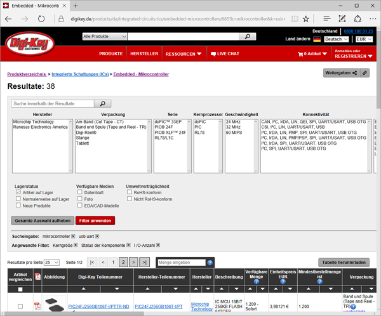Go to the last results page
This screenshot has height=316, width=381.
144,262
